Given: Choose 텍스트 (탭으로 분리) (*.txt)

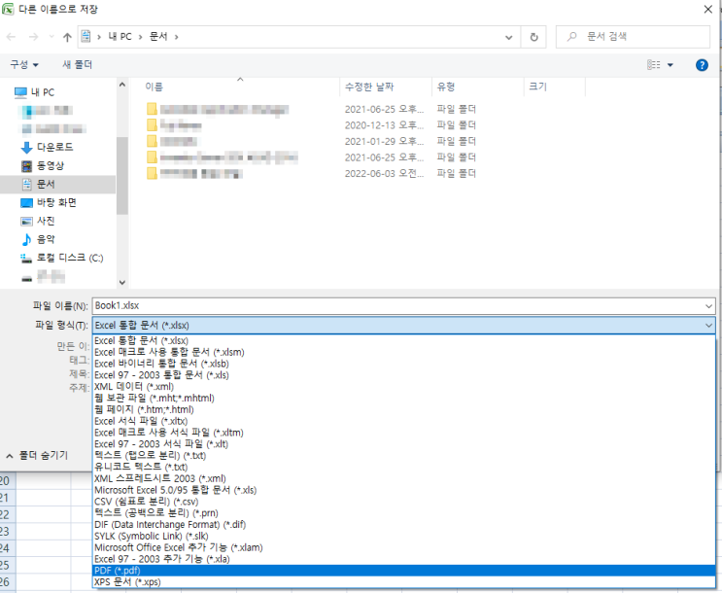Looking at the screenshot, I should point(404,456).
